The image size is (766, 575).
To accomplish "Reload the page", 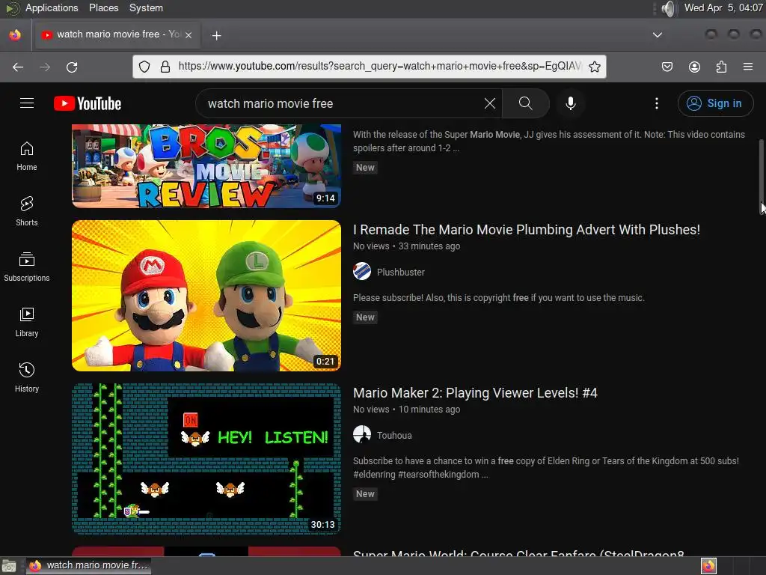I will pos(72,67).
